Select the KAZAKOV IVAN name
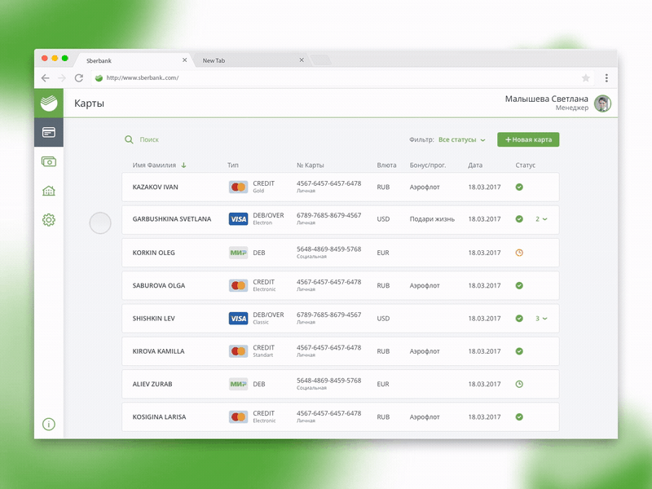This screenshot has height=489, width=652. (x=155, y=187)
